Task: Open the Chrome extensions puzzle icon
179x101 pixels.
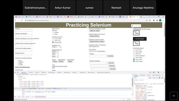Action: click(154, 20)
